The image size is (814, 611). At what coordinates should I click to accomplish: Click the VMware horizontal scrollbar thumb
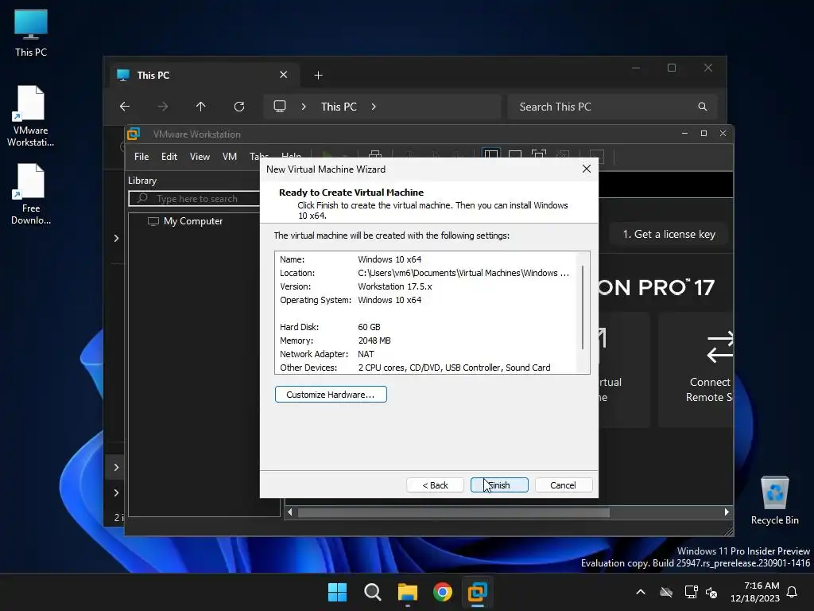453,513
